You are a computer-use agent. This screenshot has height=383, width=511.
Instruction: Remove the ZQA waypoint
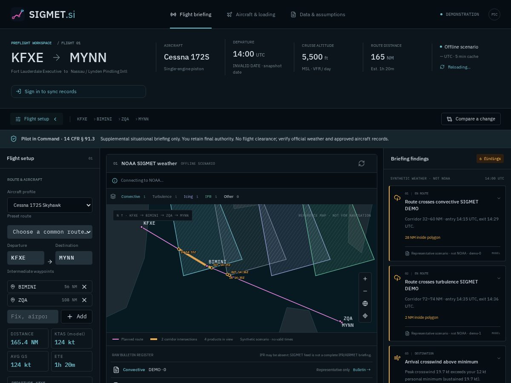tap(84, 300)
